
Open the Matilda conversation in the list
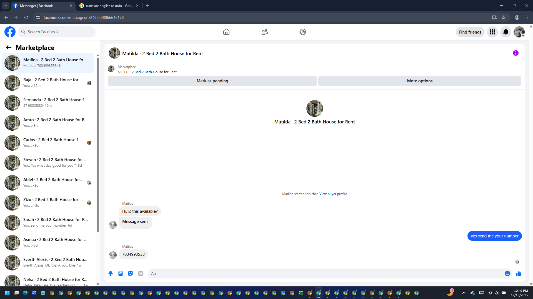tap(48, 63)
